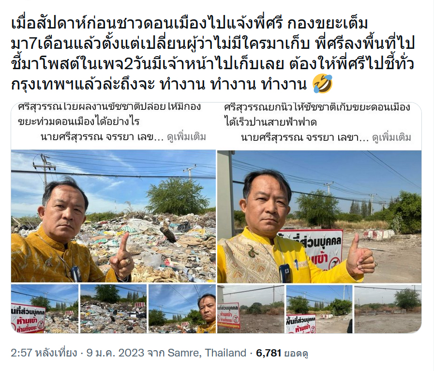The image size is (434, 371).
Task: Open thumbnail of sign on cleared lot
Action: 251,309
